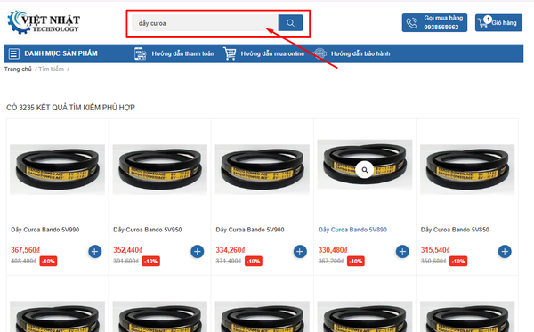The width and height of the screenshot is (534, 332).
Task: Click the 5V850 belt product image
Action: pos(467,170)
